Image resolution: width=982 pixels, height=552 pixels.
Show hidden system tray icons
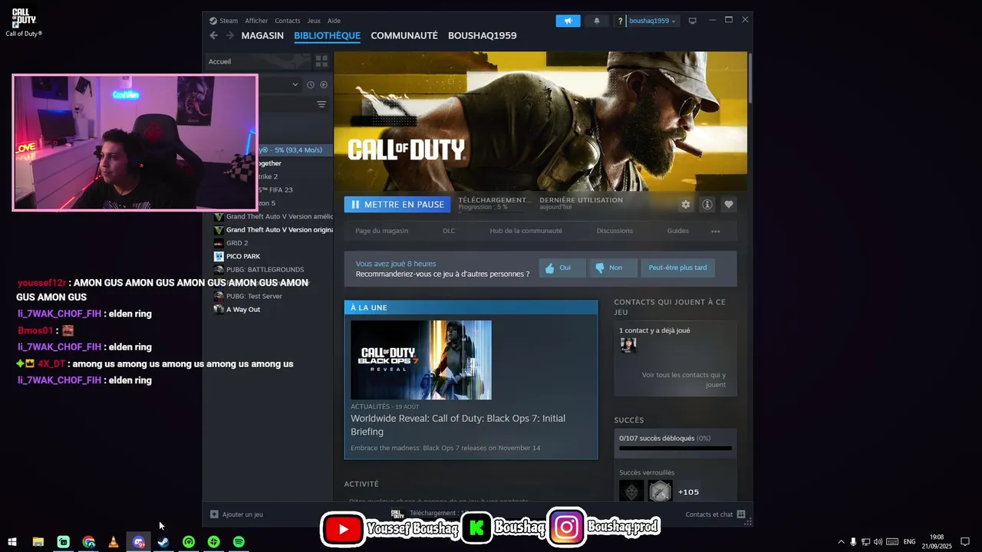point(841,542)
